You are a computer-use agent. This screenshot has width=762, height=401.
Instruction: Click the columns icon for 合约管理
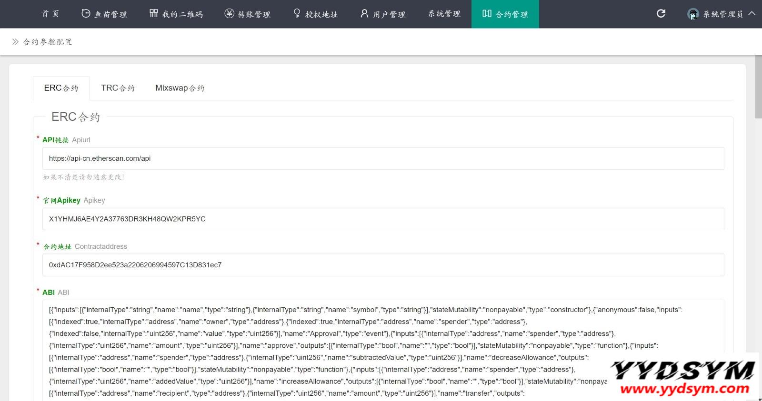coord(487,14)
